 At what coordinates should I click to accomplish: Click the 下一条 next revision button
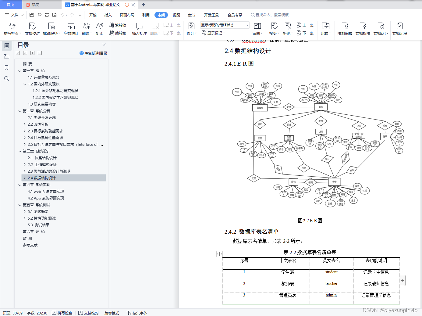click(305, 33)
